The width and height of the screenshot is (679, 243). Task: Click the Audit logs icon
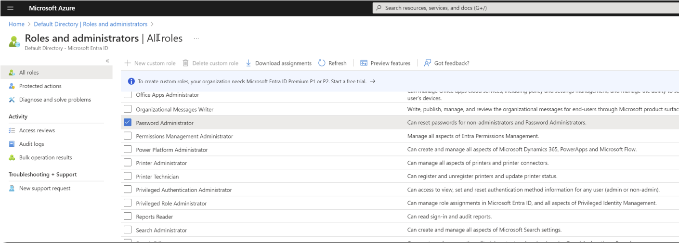[12, 144]
